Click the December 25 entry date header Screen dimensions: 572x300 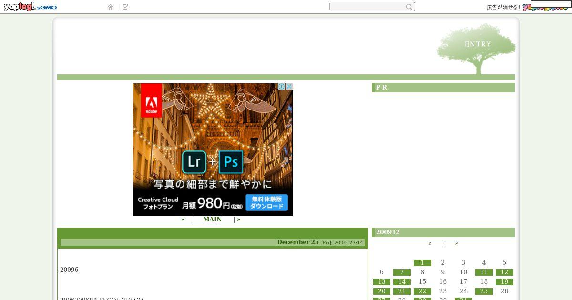[x=297, y=242]
